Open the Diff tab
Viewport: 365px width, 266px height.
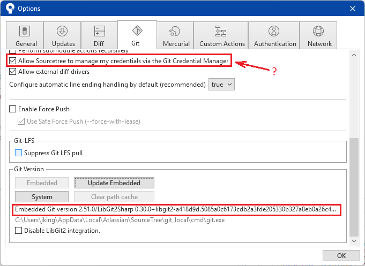[99, 35]
